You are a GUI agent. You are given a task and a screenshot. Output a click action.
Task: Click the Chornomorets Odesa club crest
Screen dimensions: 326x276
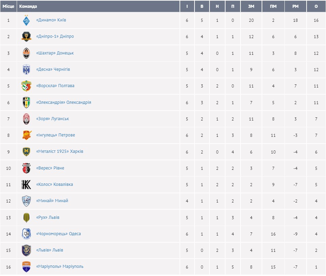point(26,234)
